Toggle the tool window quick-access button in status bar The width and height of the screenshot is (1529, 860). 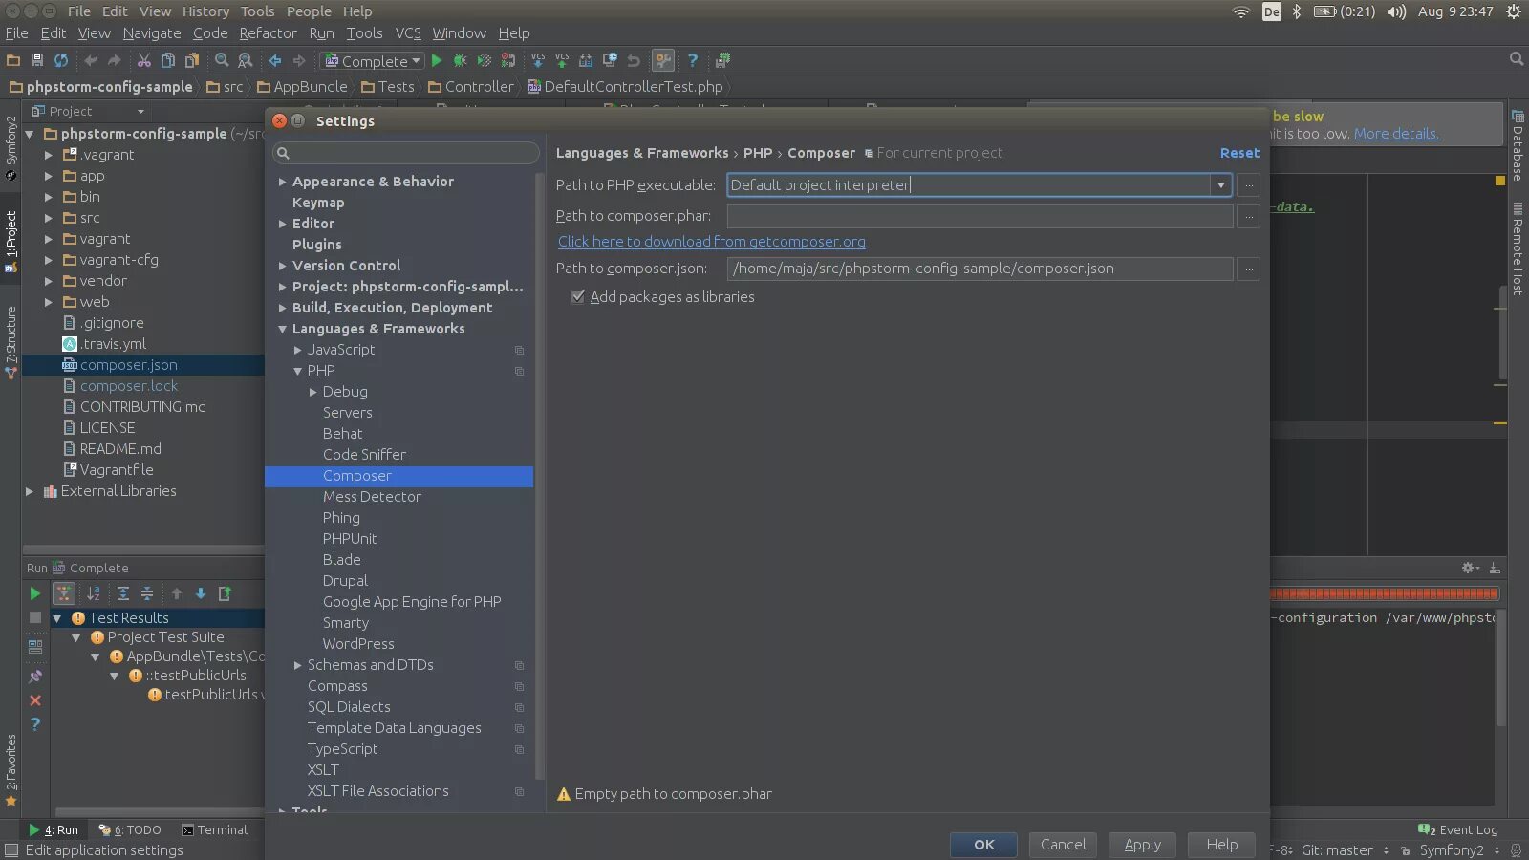point(11,850)
